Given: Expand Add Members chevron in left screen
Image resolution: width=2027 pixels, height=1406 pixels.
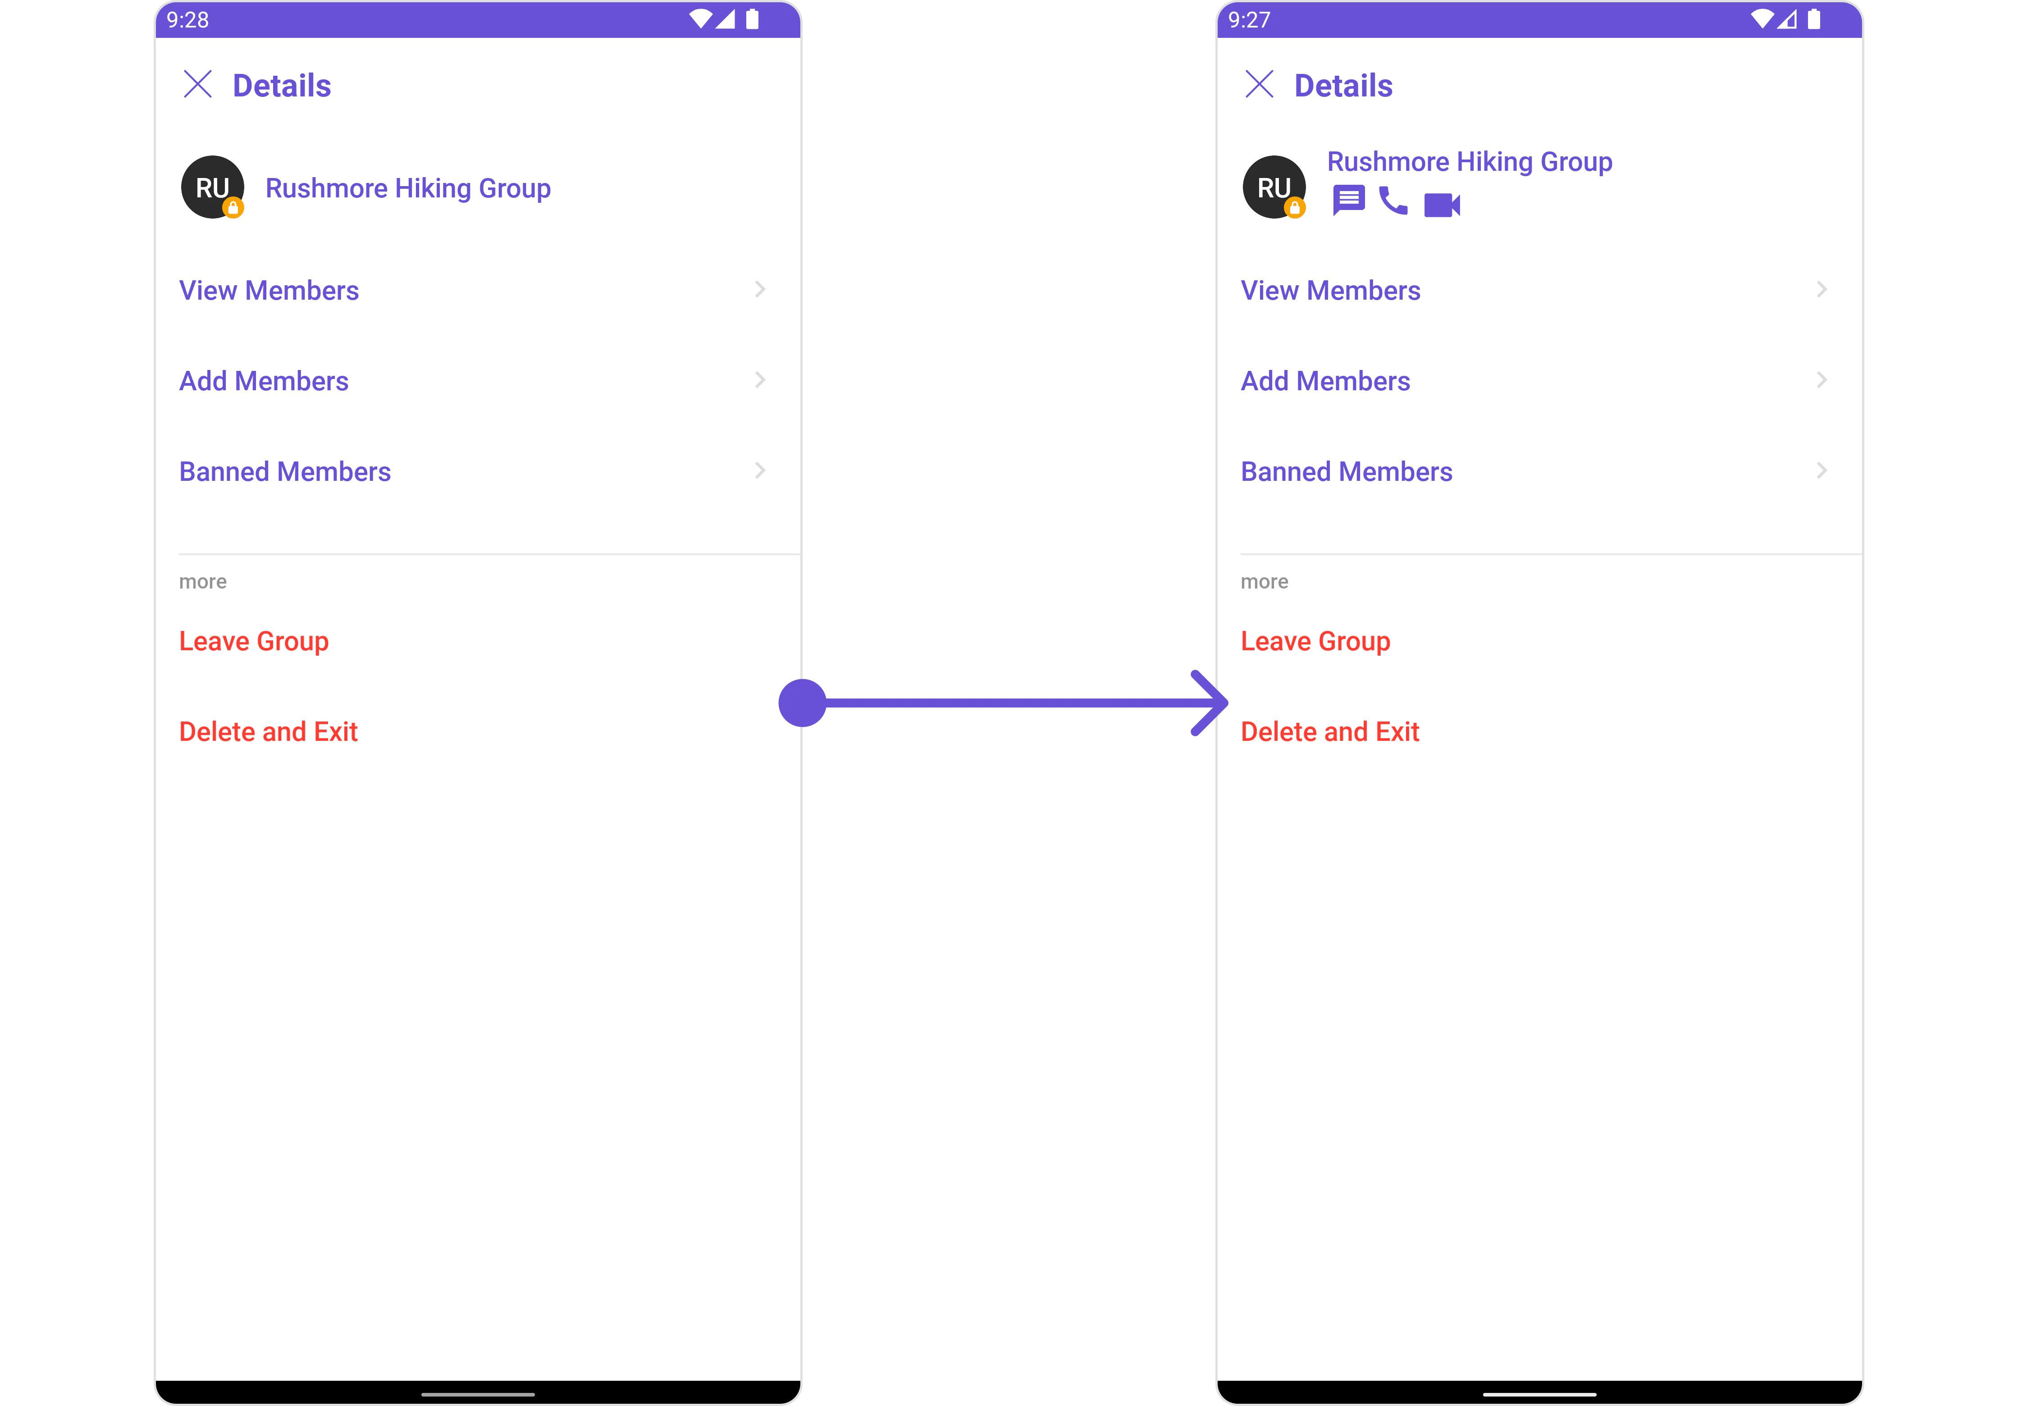Looking at the screenshot, I should [759, 381].
